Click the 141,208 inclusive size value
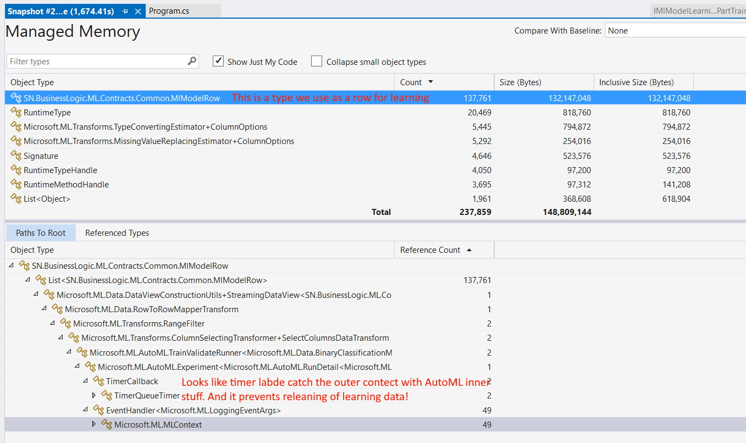 pyautogui.click(x=677, y=185)
